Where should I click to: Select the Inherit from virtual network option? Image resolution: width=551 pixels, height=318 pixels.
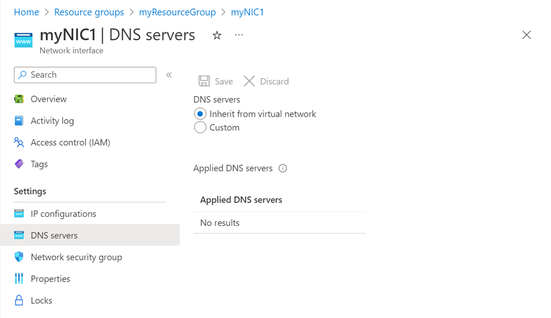[200, 114]
